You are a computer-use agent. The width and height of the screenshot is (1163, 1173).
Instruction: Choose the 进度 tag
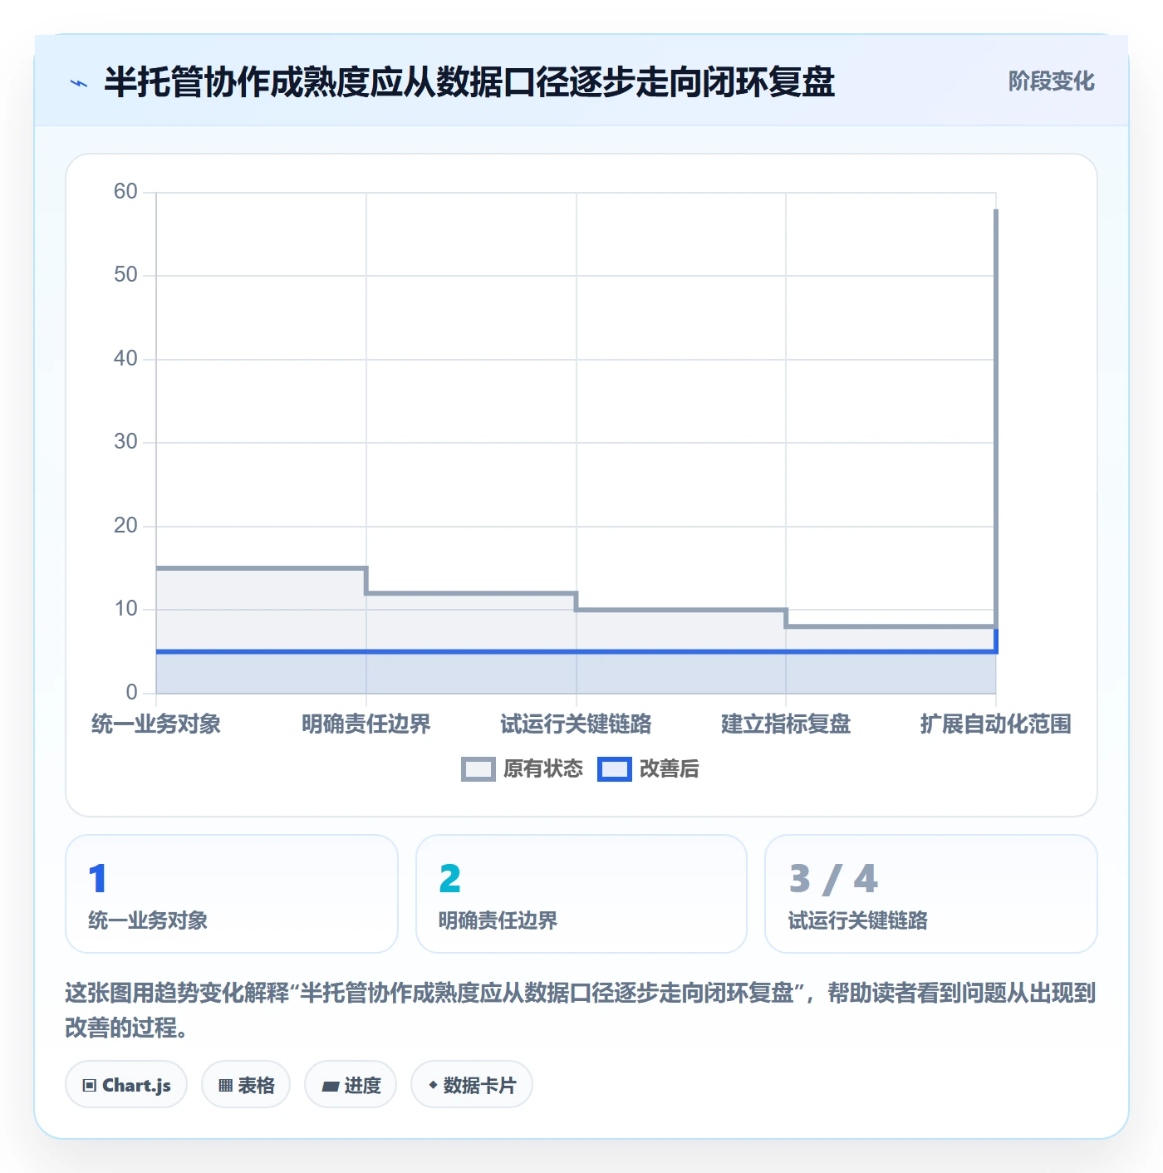point(351,1085)
